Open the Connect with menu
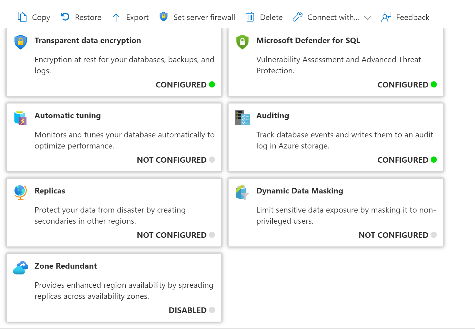Image resolution: width=475 pixels, height=329 pixels. pyautogui.click(x=333, y=17)
